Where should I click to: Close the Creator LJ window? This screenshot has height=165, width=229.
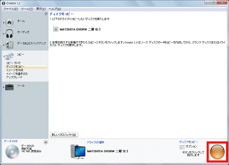point(222,2)
